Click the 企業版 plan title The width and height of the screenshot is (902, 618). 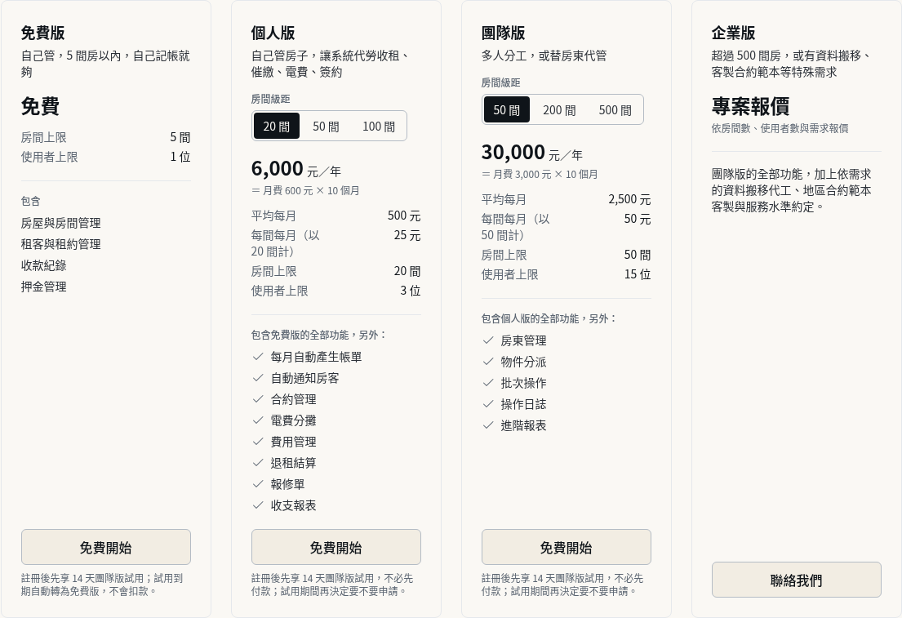[x=733, y=33]
